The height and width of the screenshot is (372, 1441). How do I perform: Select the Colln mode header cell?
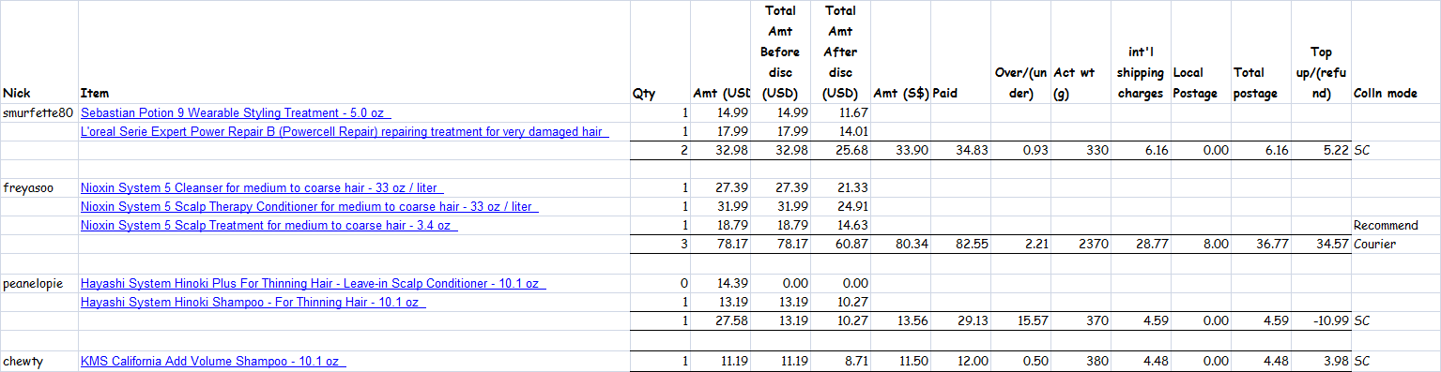(x=1396, y=52)
